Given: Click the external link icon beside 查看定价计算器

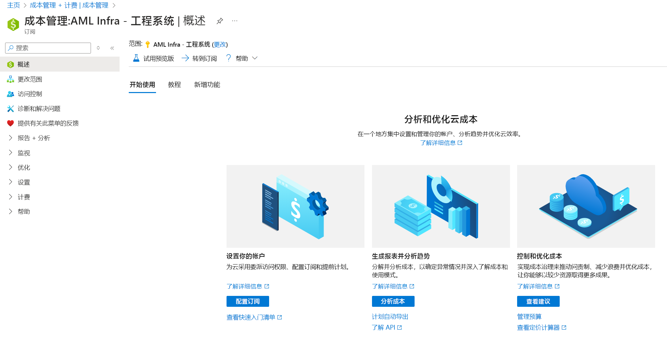Looking at the screenshot, I should [564, 328].
